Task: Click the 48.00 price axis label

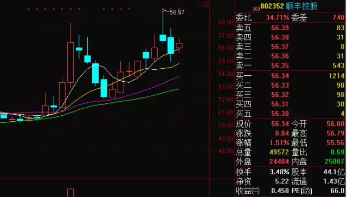Action: tap(226, 151)
